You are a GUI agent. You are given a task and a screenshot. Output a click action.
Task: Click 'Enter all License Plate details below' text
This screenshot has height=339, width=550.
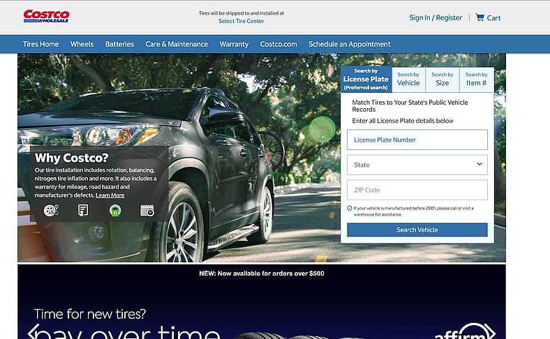pos(403,121)
